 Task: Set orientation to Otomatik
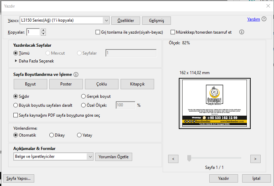tap(15, 135)
